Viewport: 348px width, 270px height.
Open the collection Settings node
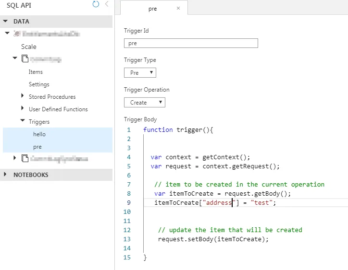39,84
